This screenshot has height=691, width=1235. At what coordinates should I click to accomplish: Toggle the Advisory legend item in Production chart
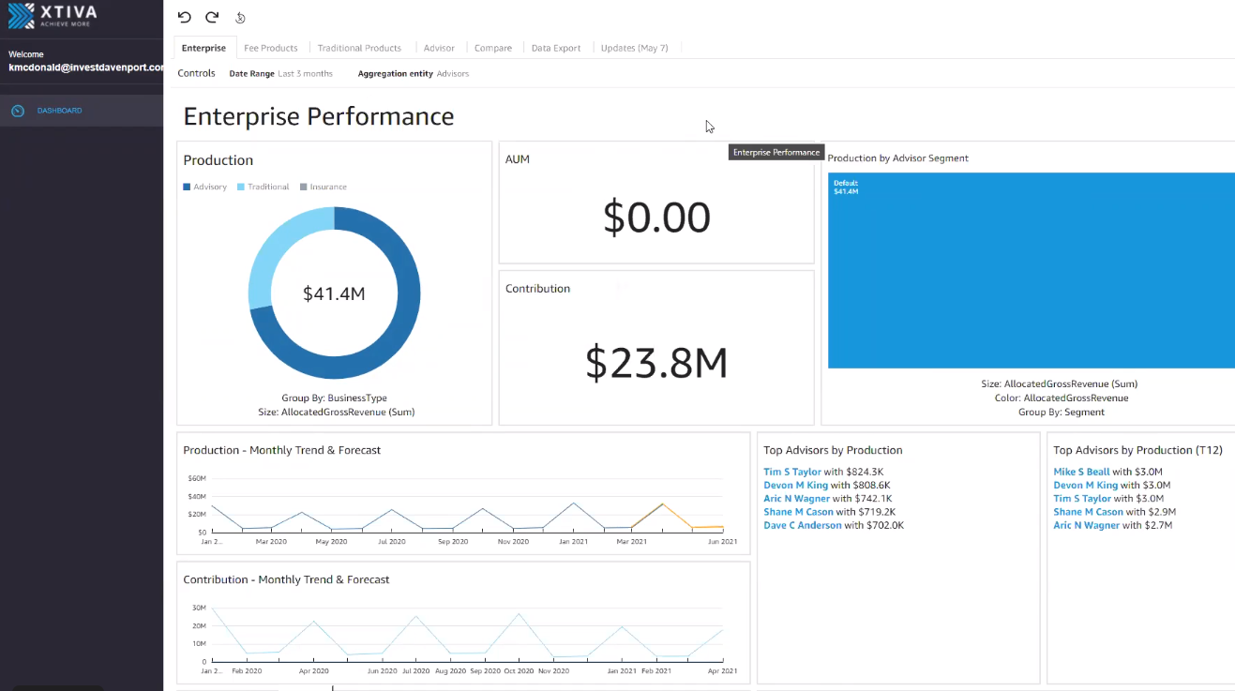click(x=204, y=187)
